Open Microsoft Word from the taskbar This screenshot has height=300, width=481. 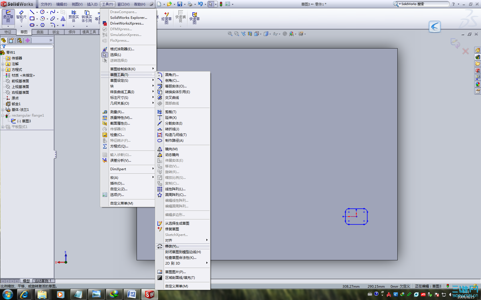[x=132, y=294]
